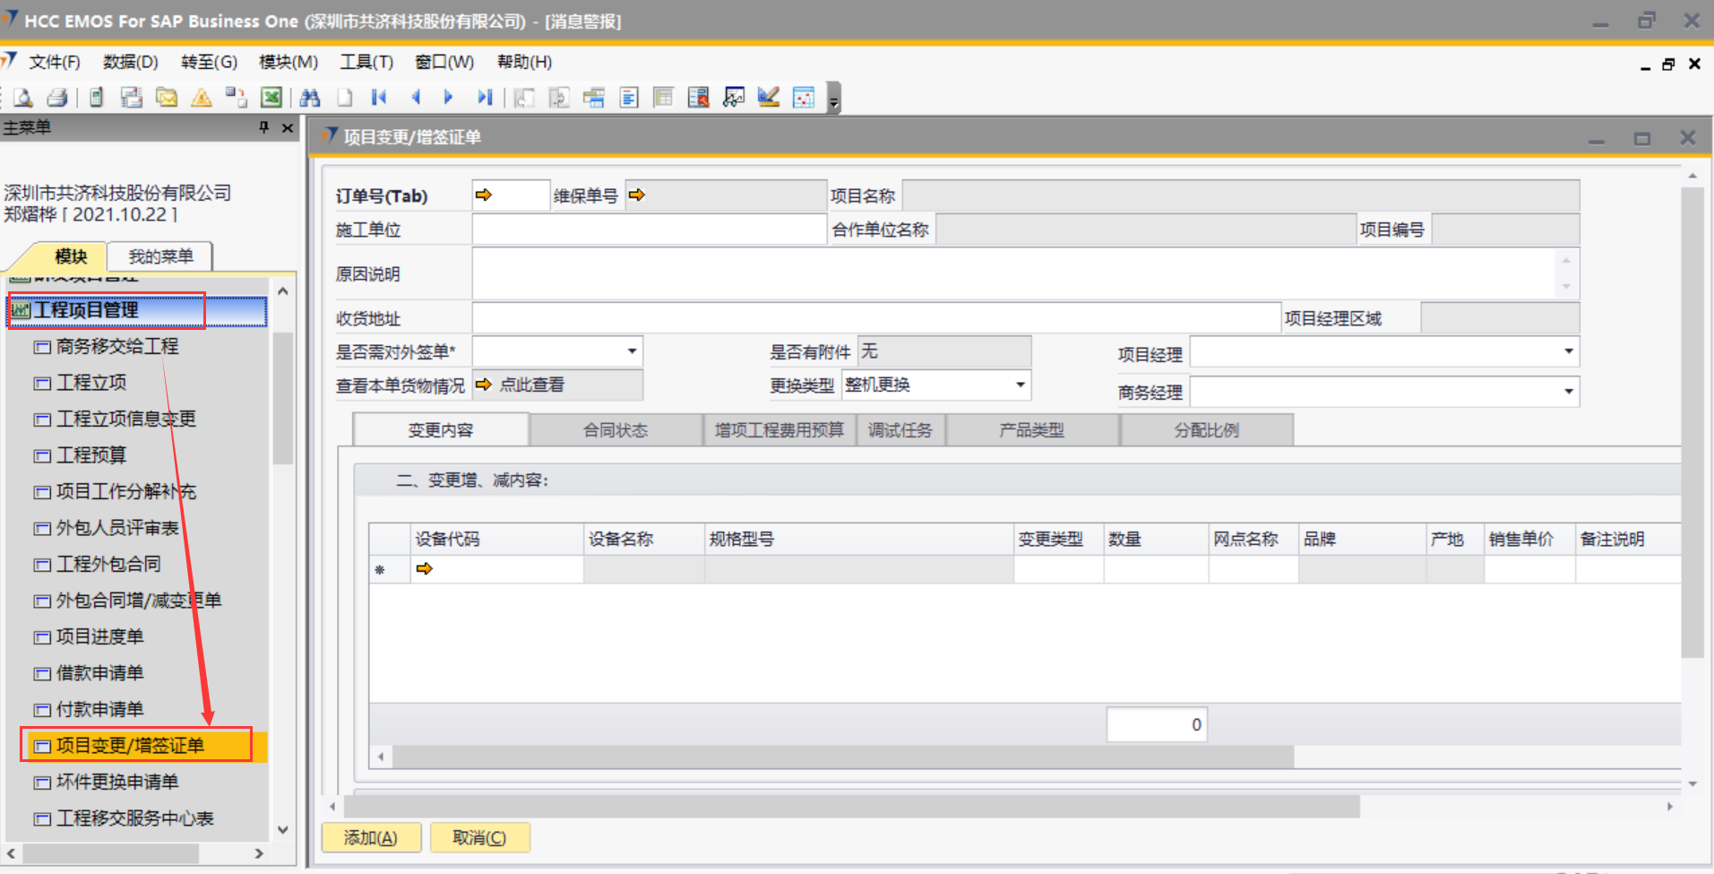Screen dimensions: 1714x874
Task: Click the printer icon in toolbar
Action: [57, 98]
